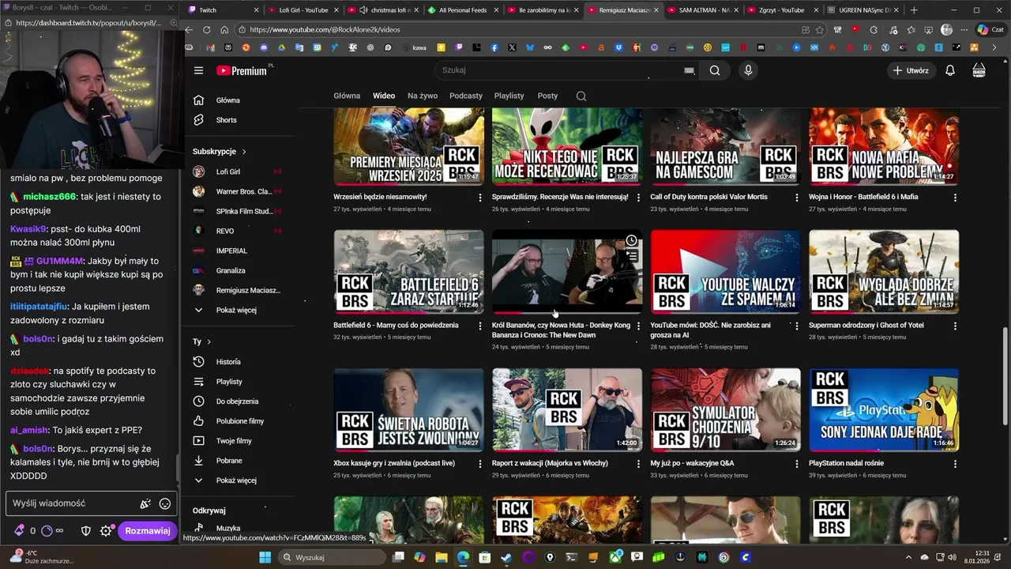Viewport: 1011px width, 569px height.
Task: Click the Twitch moderator shield icon
Action: [86, 531]
